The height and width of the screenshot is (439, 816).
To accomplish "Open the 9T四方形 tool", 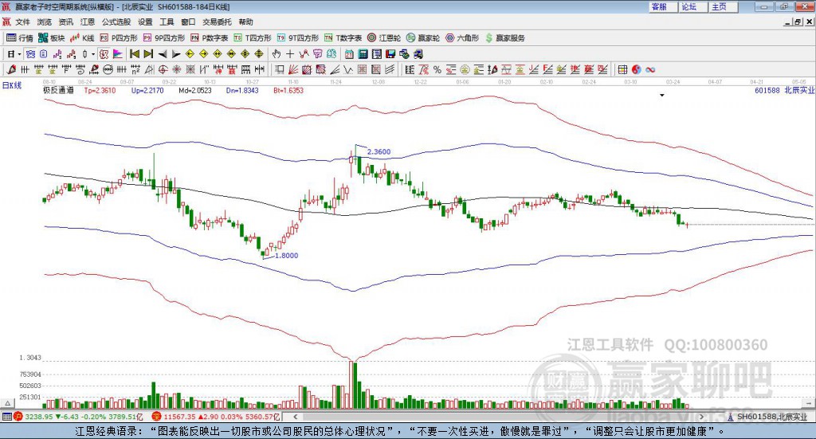I will tap(298, 38).
